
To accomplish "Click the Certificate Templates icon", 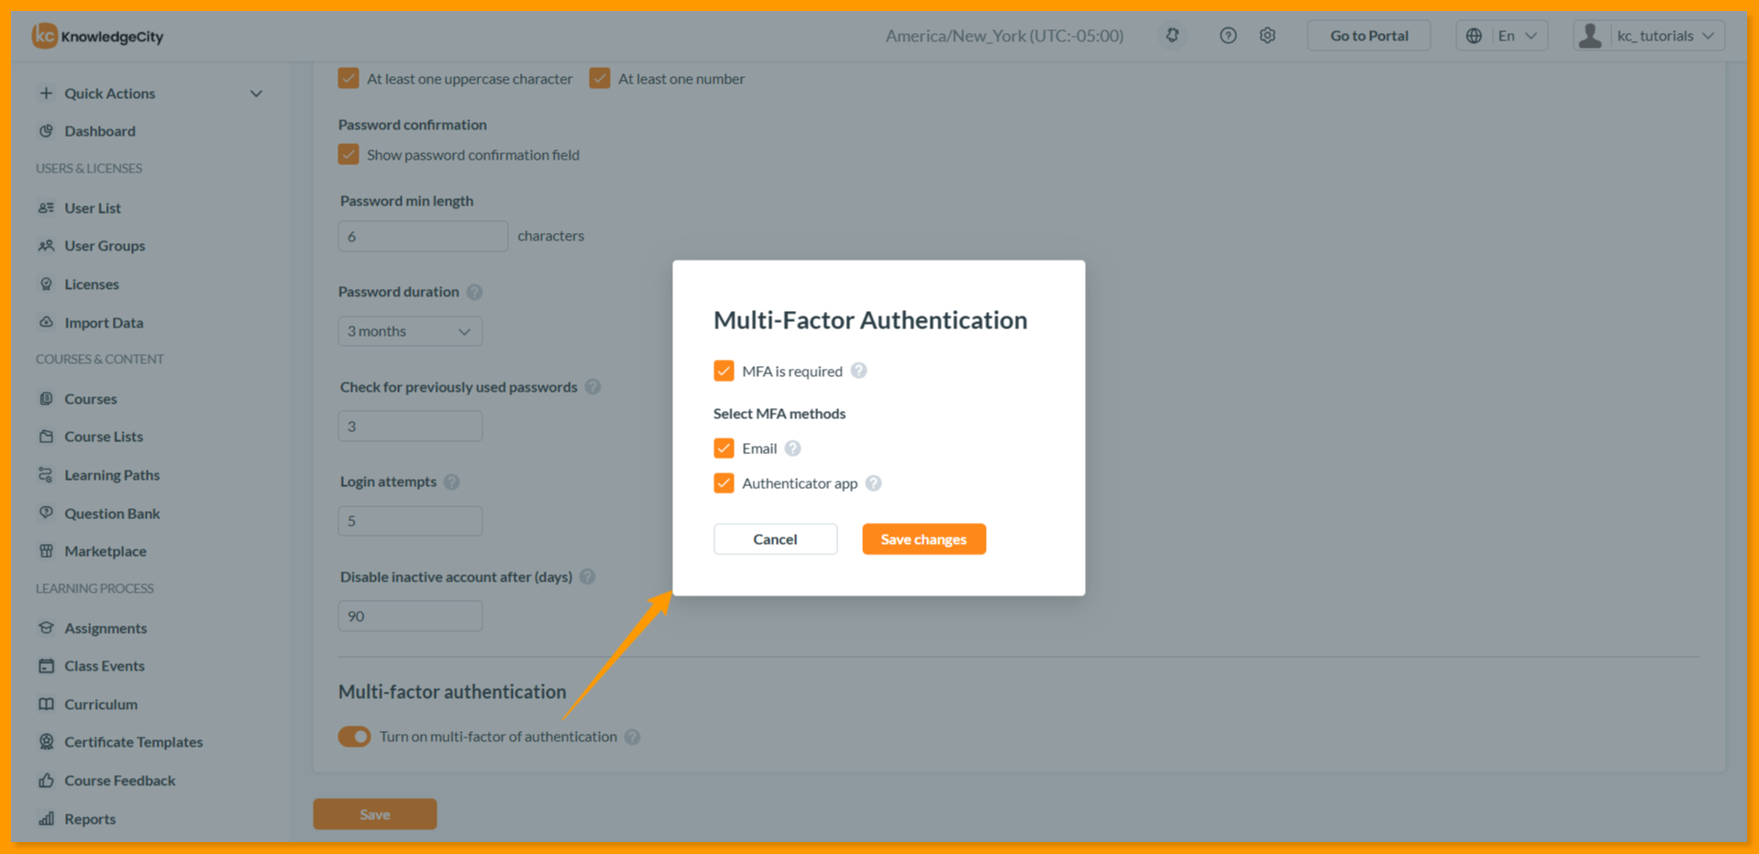I will point(46,742).
